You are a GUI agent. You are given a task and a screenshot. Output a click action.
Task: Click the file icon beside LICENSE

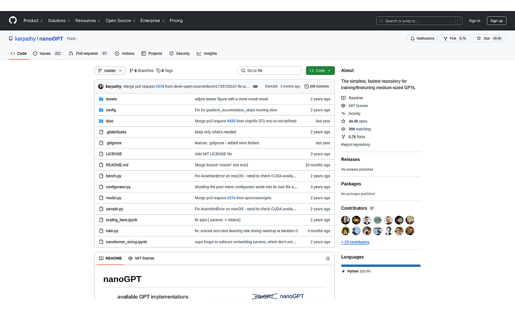point(101,154)
